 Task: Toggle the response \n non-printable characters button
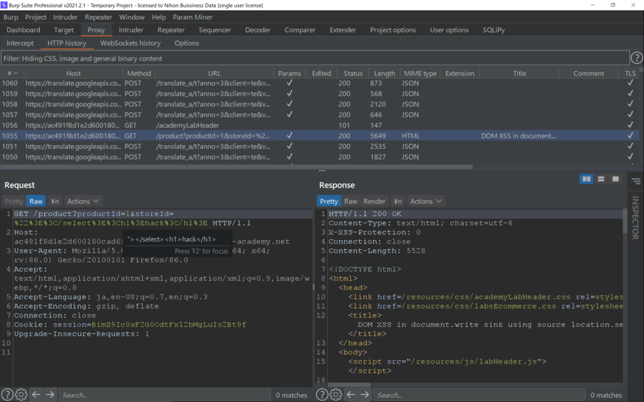(x=398, y=201)
